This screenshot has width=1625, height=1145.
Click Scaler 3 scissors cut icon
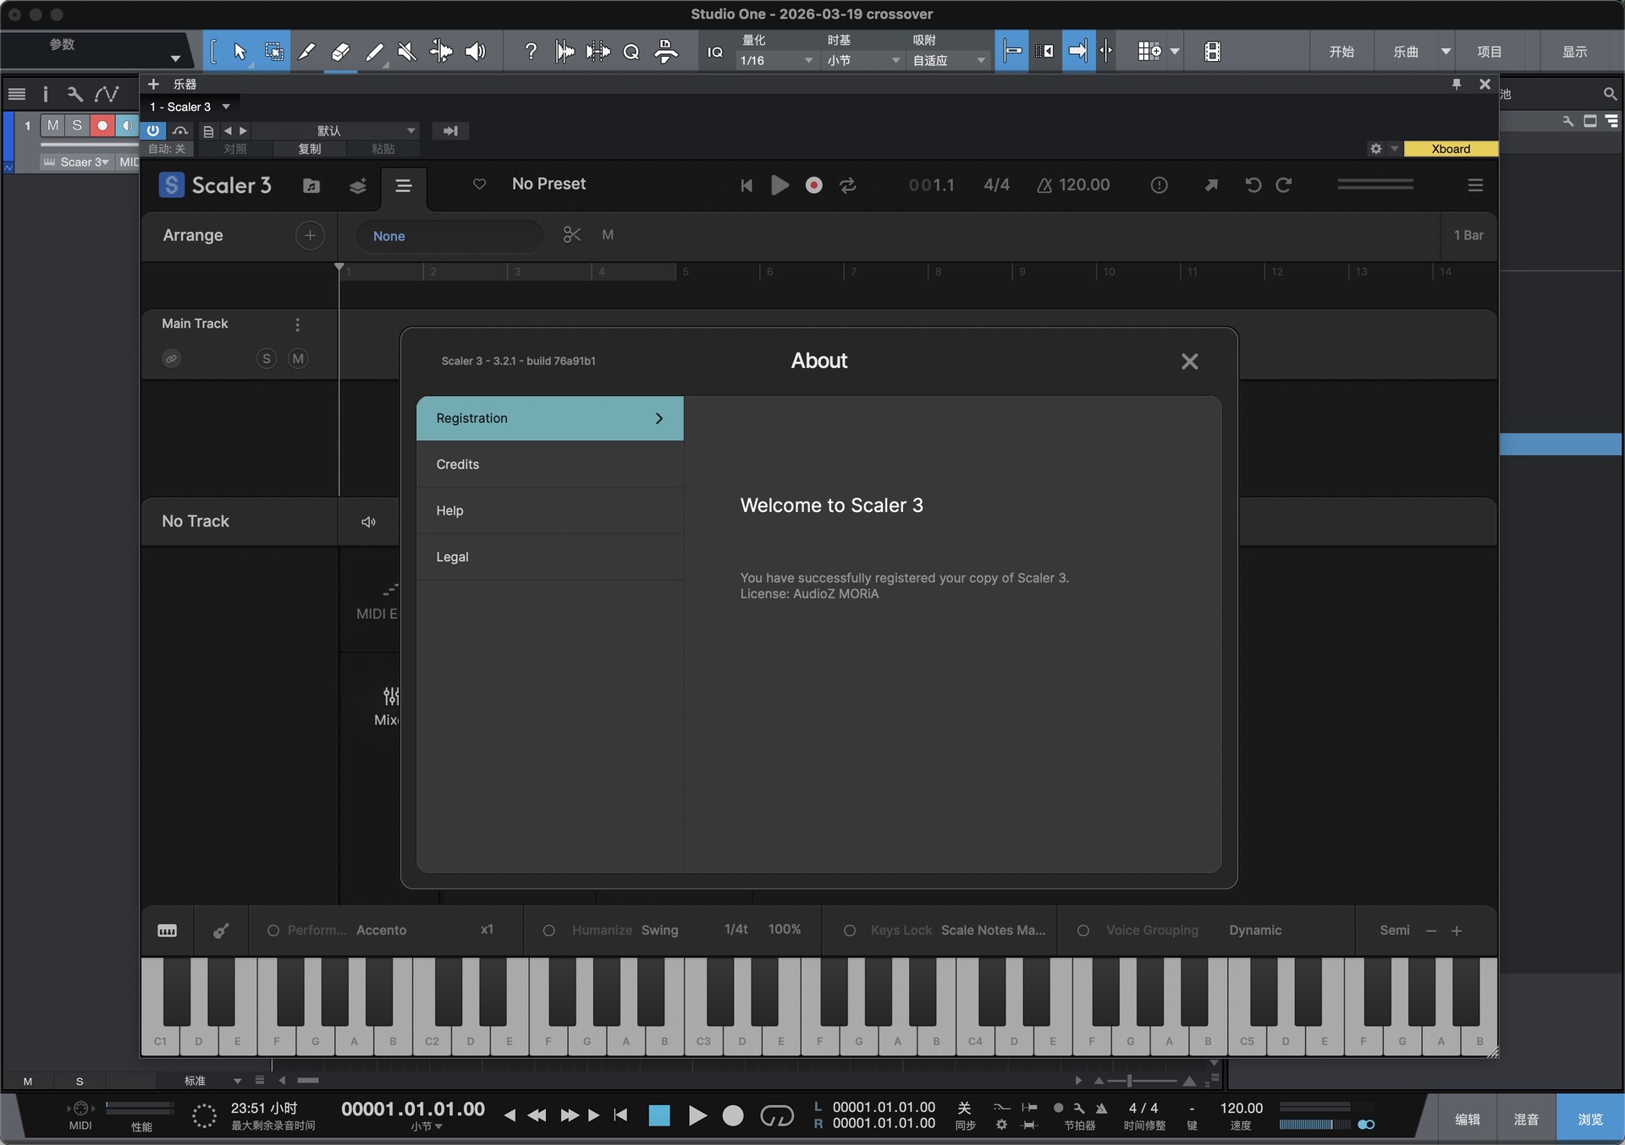[572, 235]
